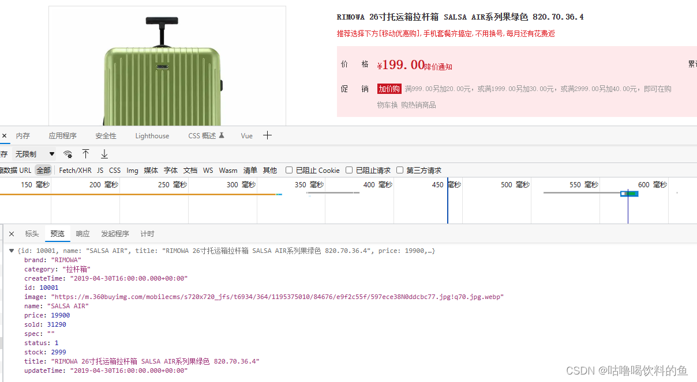The image size is (697, 382).
Task: Filter requests by 字体
Action: tap(171, 170)
